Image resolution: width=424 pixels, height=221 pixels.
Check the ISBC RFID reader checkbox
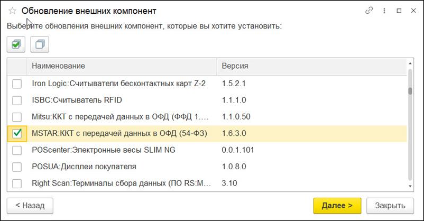tap(17, 100)
